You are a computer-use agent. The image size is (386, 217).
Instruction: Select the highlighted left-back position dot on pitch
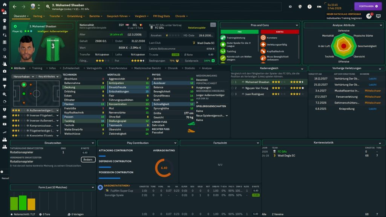point(24,85)
